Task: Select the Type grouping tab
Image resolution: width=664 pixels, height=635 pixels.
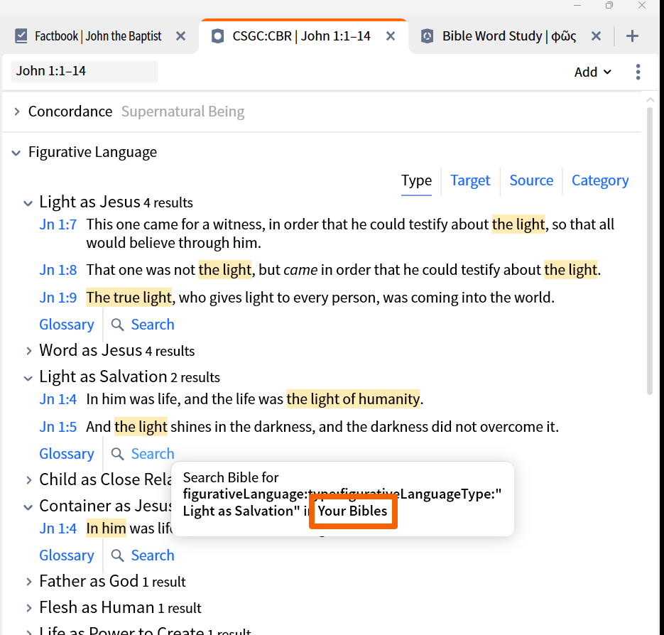Action: tap(416, 180)
